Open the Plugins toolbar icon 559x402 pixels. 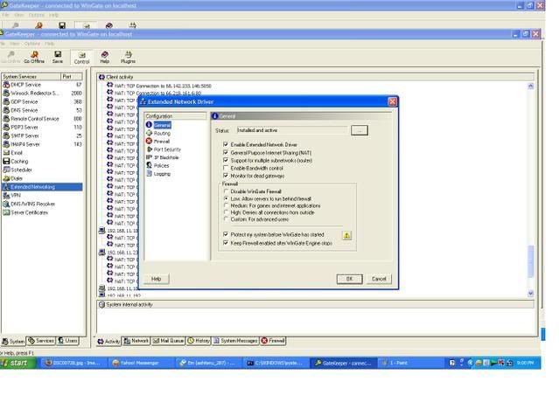pos(128,57)
